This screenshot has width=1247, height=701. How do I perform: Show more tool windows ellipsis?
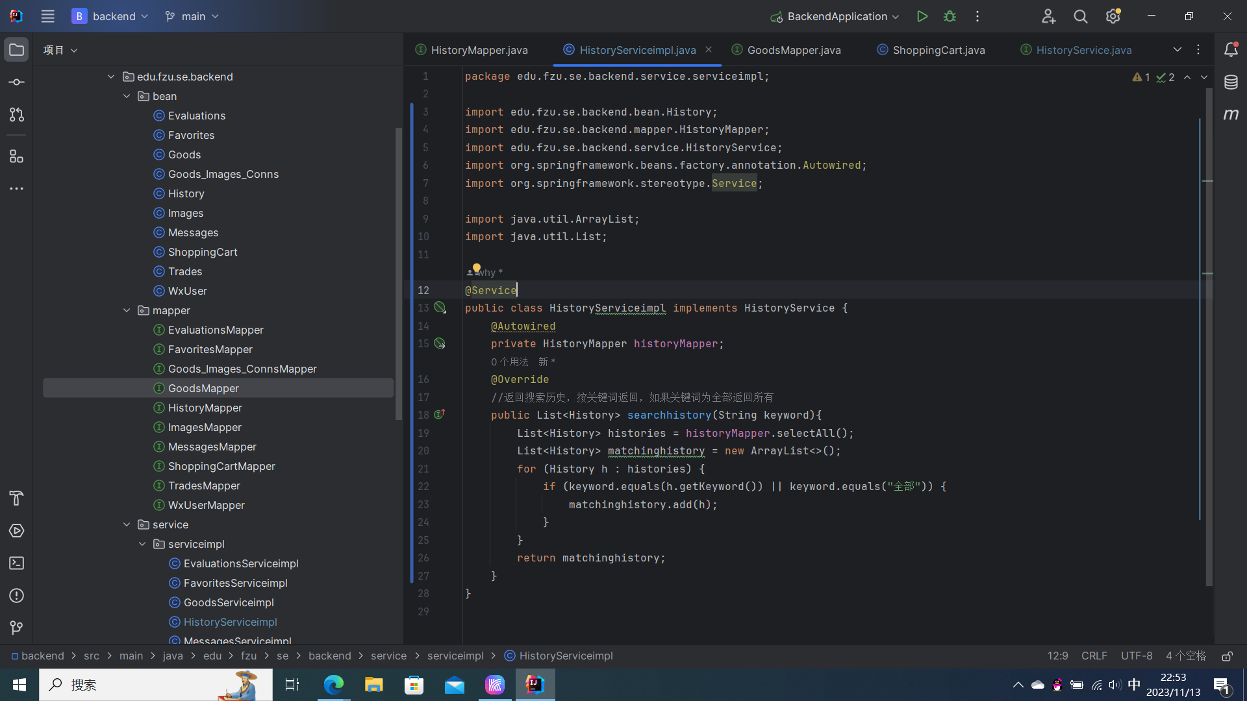[x=16, y=189]
